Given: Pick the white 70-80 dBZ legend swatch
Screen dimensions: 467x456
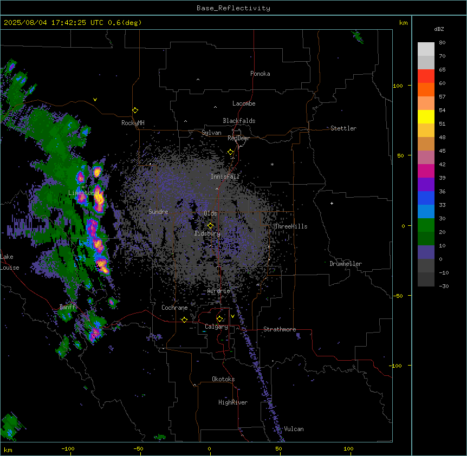Looking at the screenshot, I should tap(426, 49).
